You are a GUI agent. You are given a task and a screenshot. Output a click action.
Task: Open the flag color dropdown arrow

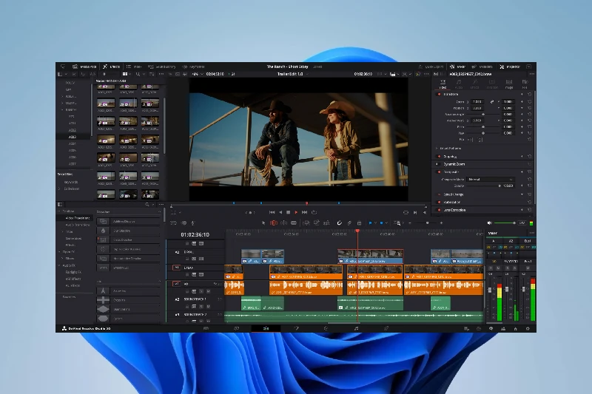(x=375, y=223)
